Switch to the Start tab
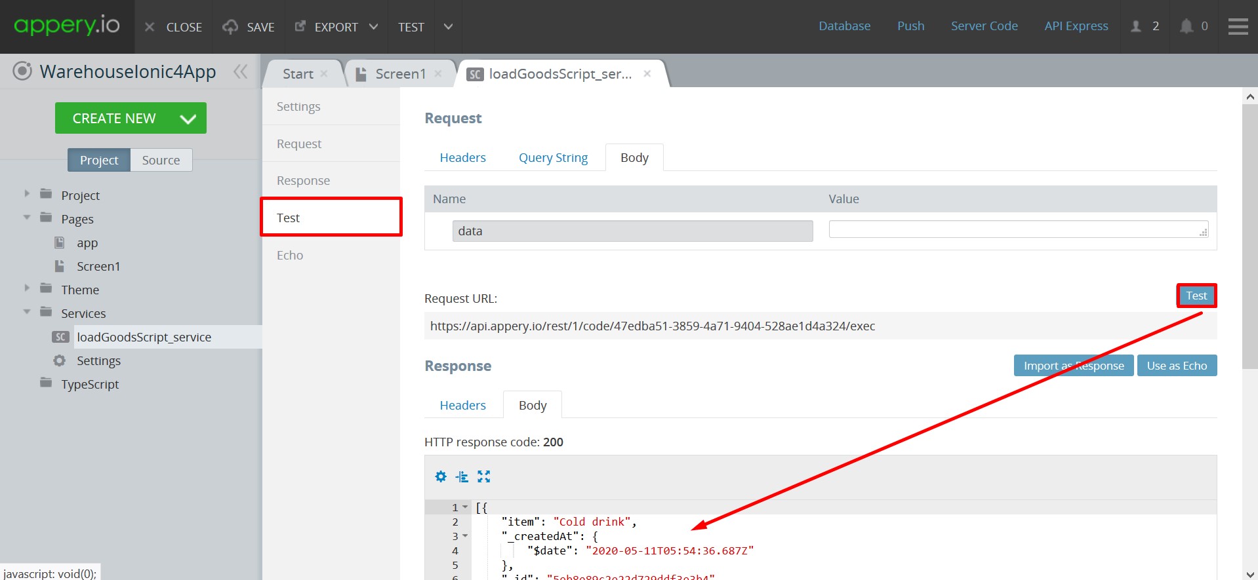The width and height of the screenshot is (1258, 580). (298, 74)
